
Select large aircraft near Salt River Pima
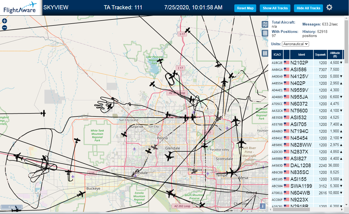click(241, 143)
